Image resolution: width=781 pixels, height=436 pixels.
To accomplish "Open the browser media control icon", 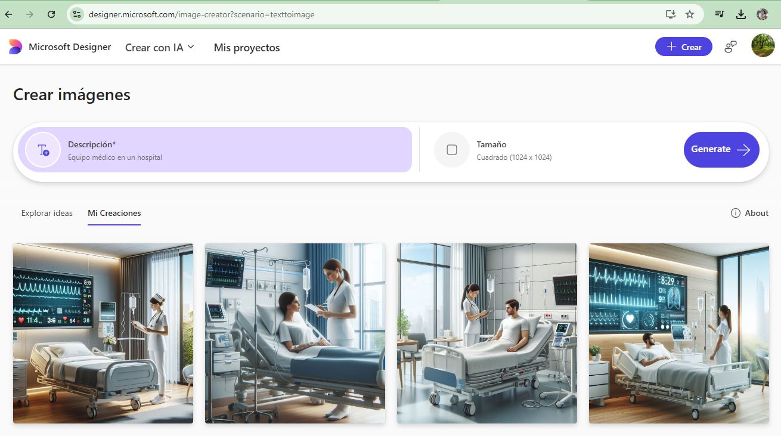I will click(720, 14).
